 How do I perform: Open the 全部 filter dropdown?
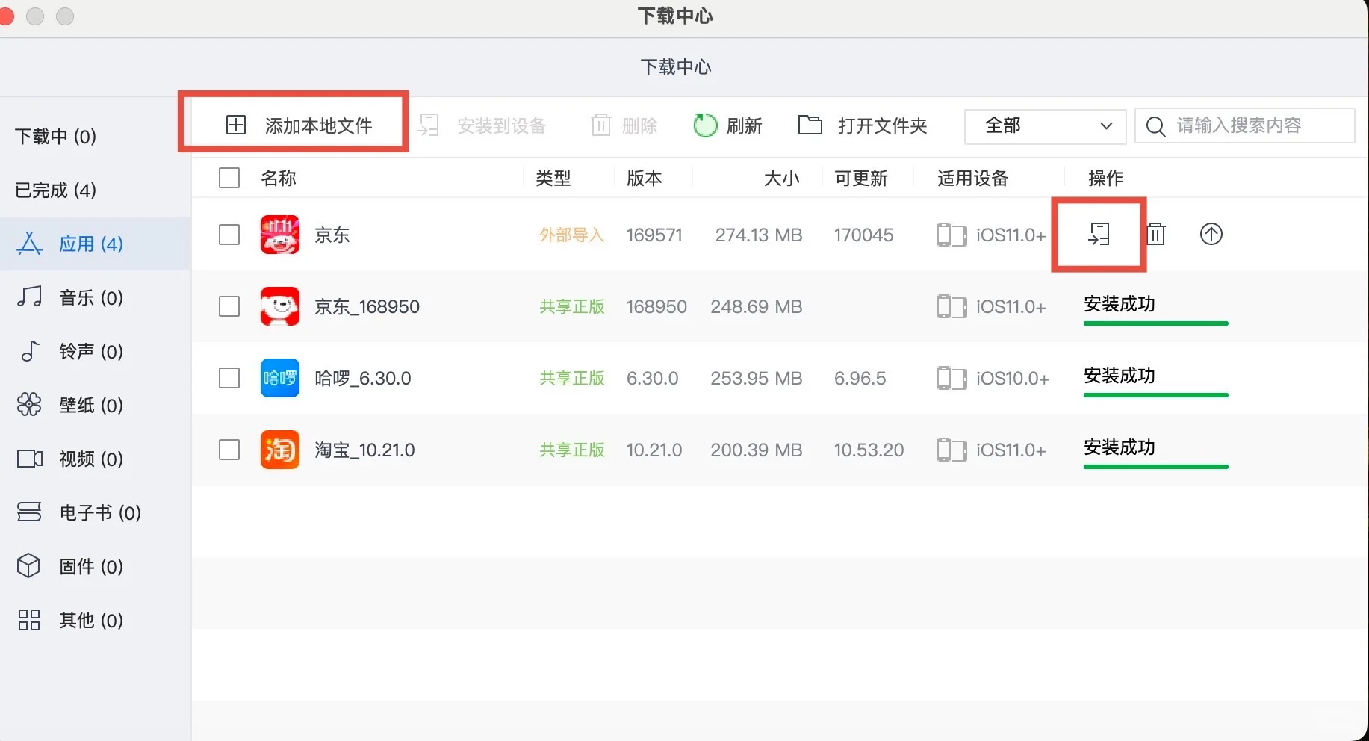point(1044,125)
